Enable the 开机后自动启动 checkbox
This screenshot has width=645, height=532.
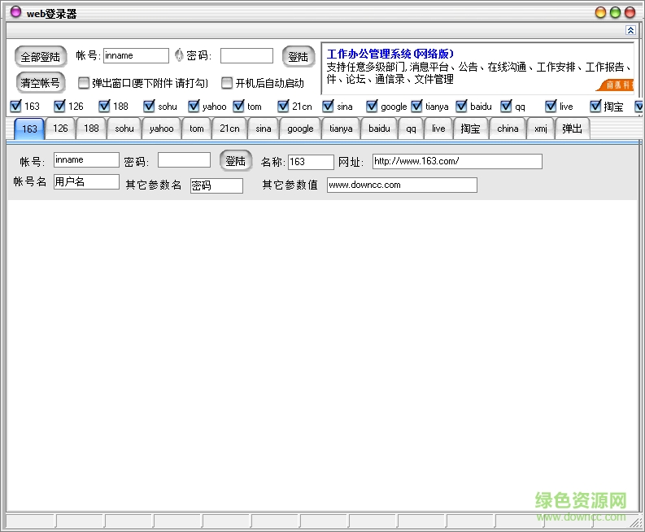(x=227, y=83)
